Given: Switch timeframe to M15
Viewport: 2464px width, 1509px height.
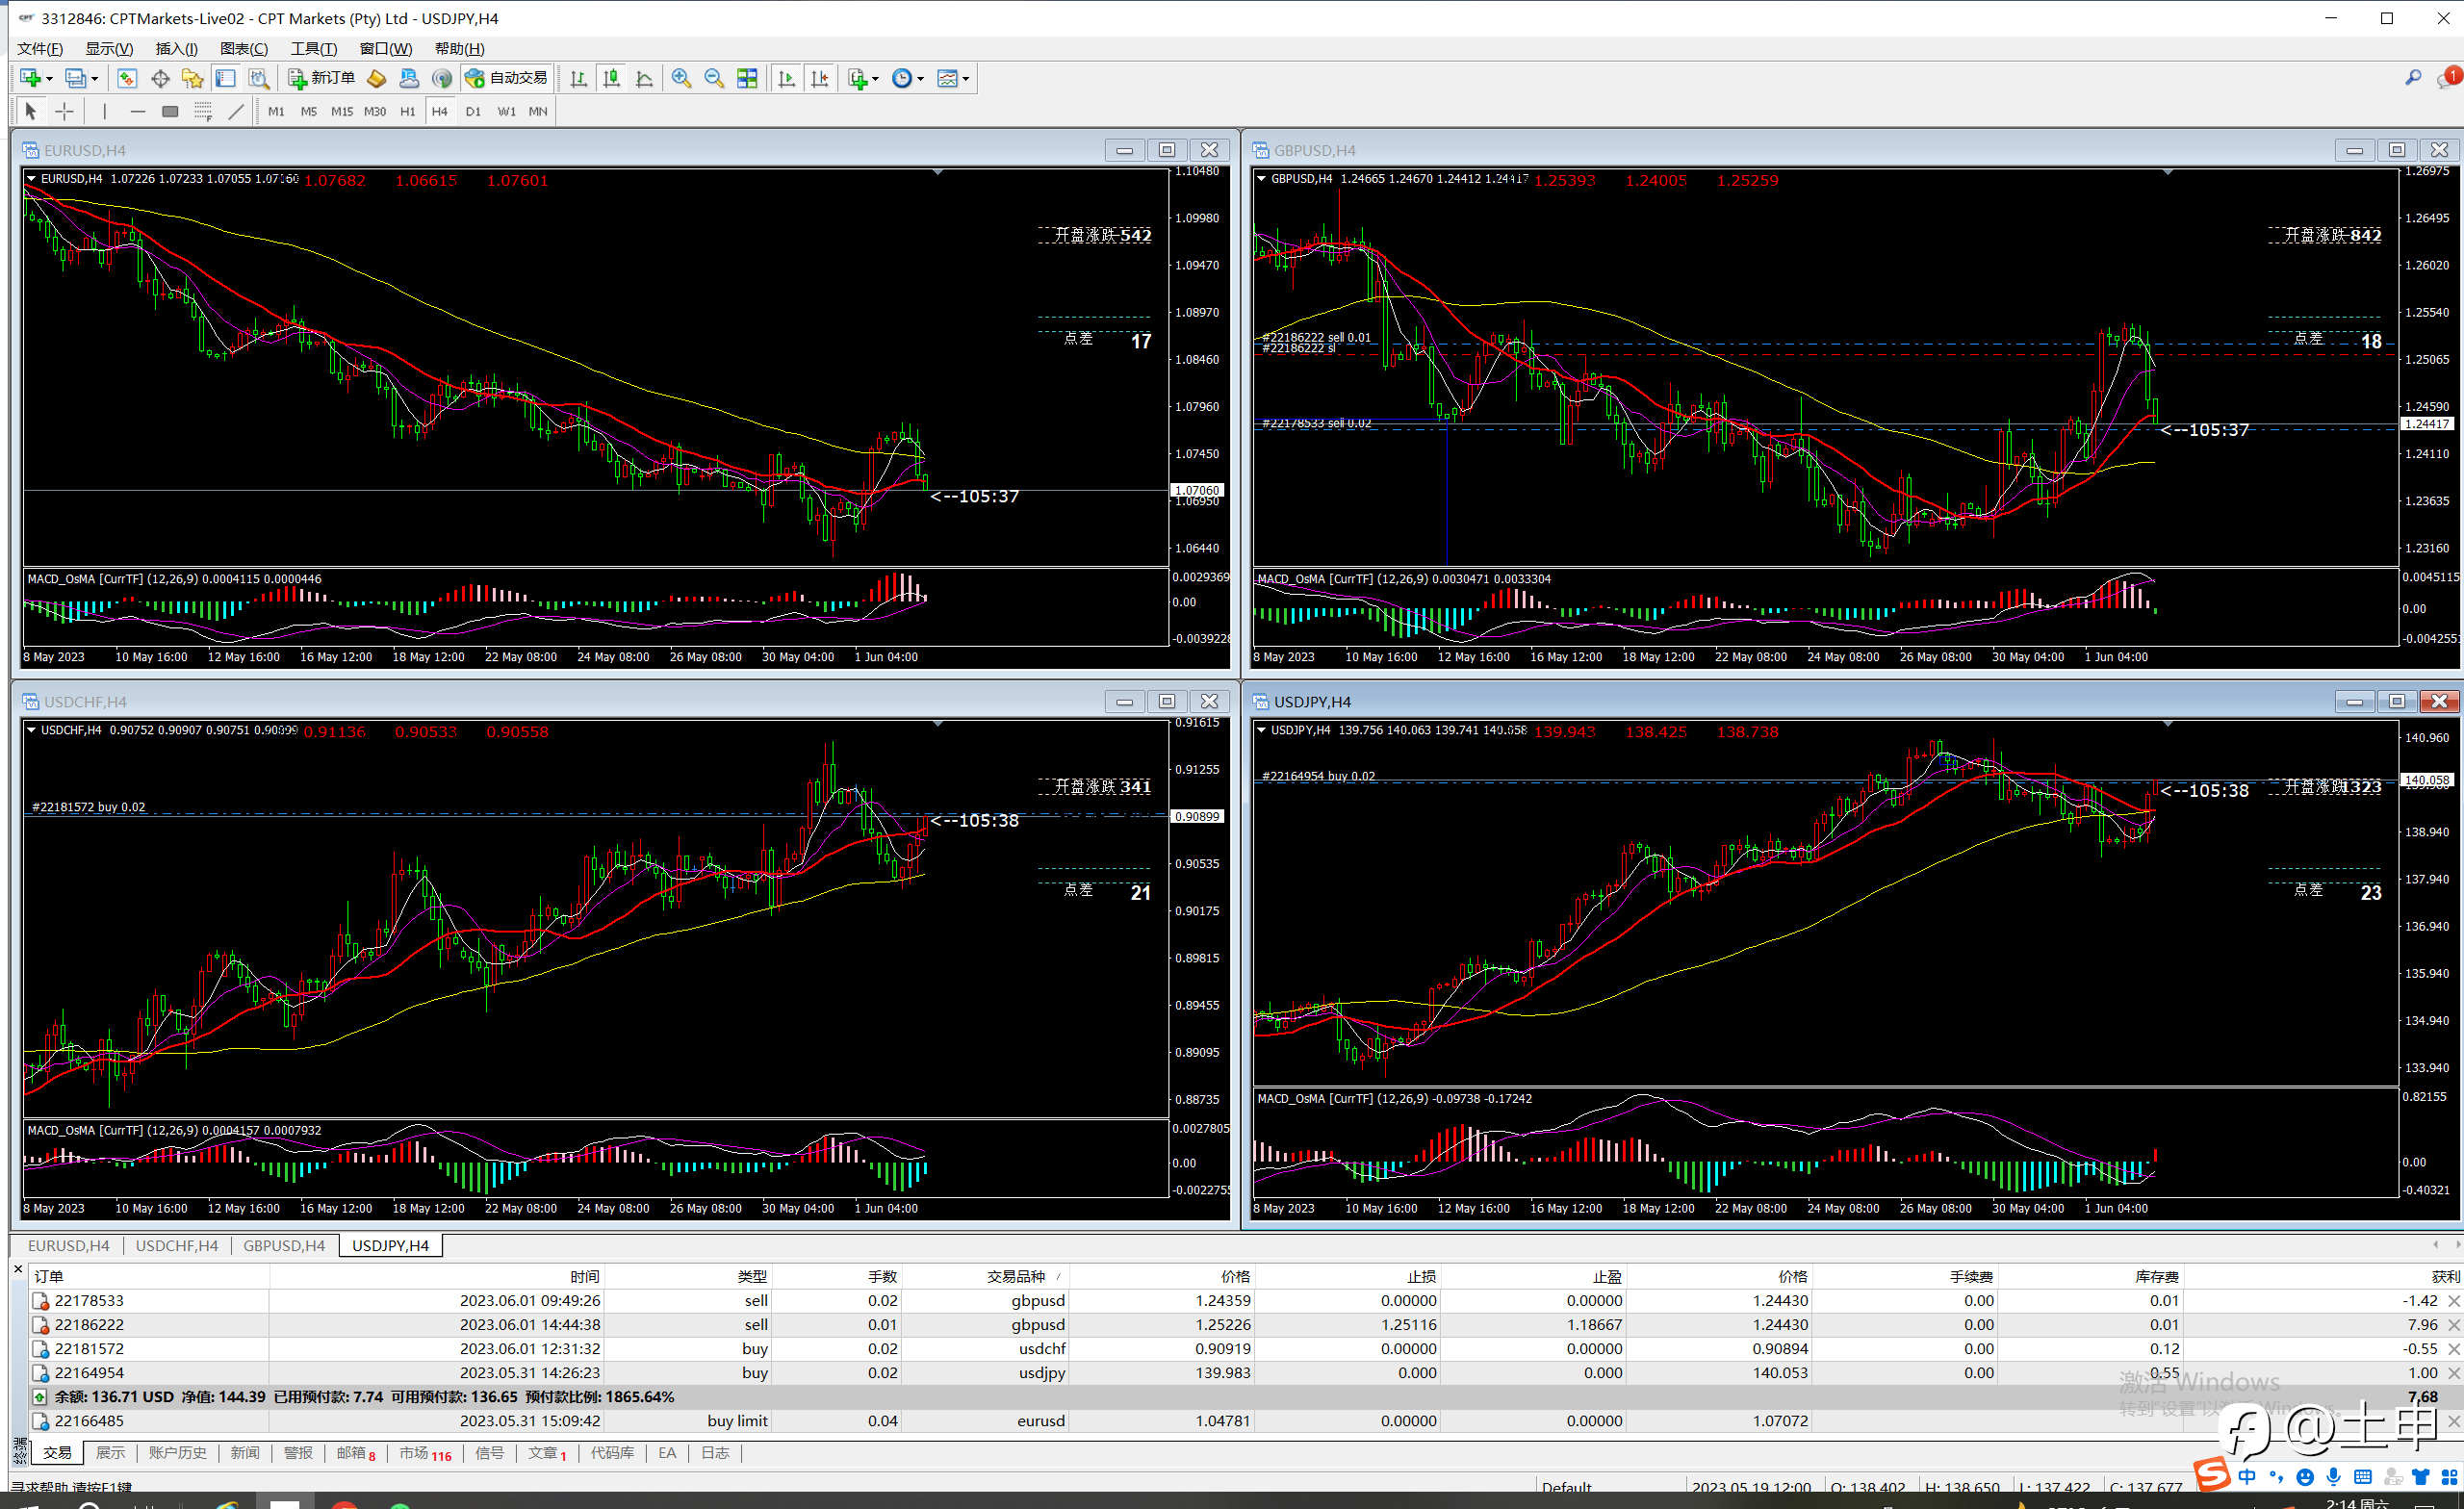Looking at the screenshot, I should point(342,111).
